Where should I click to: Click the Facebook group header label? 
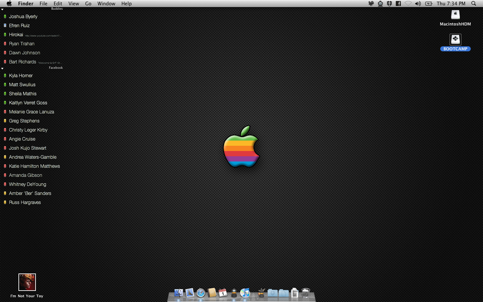[x=56, y=68]
